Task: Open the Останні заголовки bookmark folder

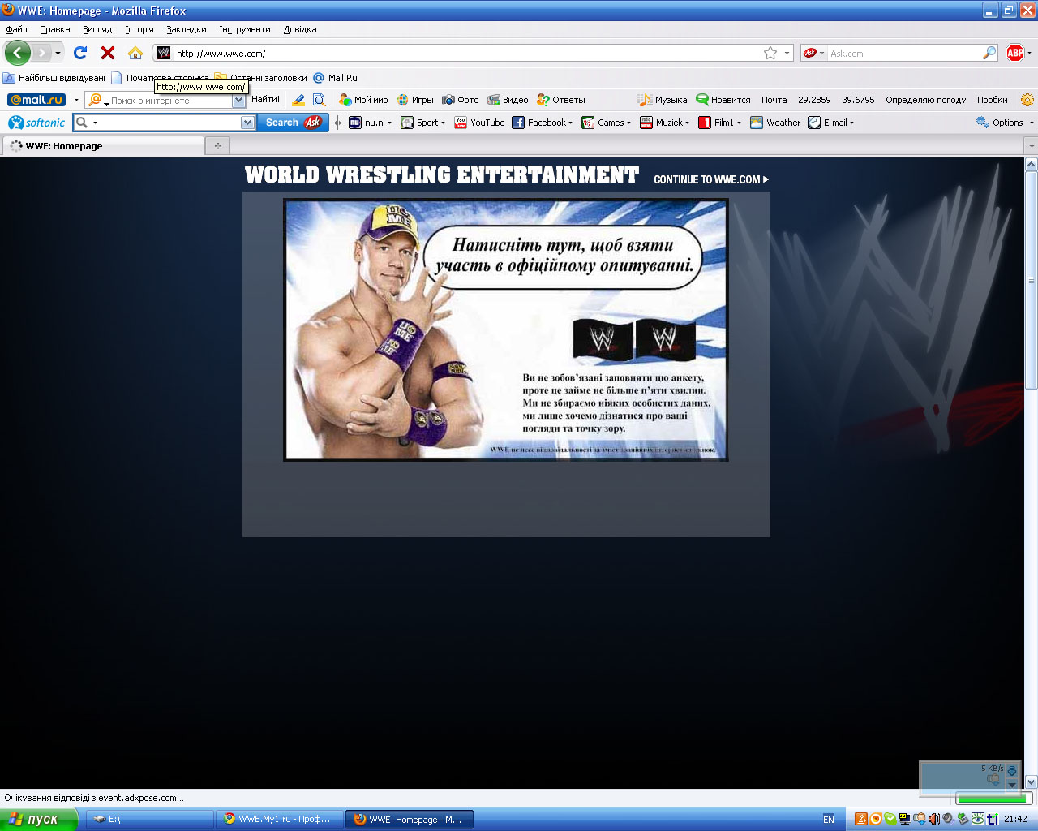Action: click(261, 78)
